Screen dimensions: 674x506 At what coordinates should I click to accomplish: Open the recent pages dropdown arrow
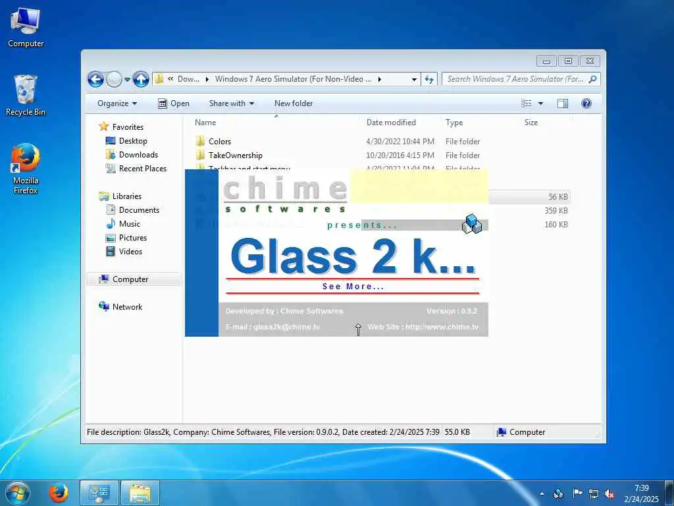(x=127, y=80)
